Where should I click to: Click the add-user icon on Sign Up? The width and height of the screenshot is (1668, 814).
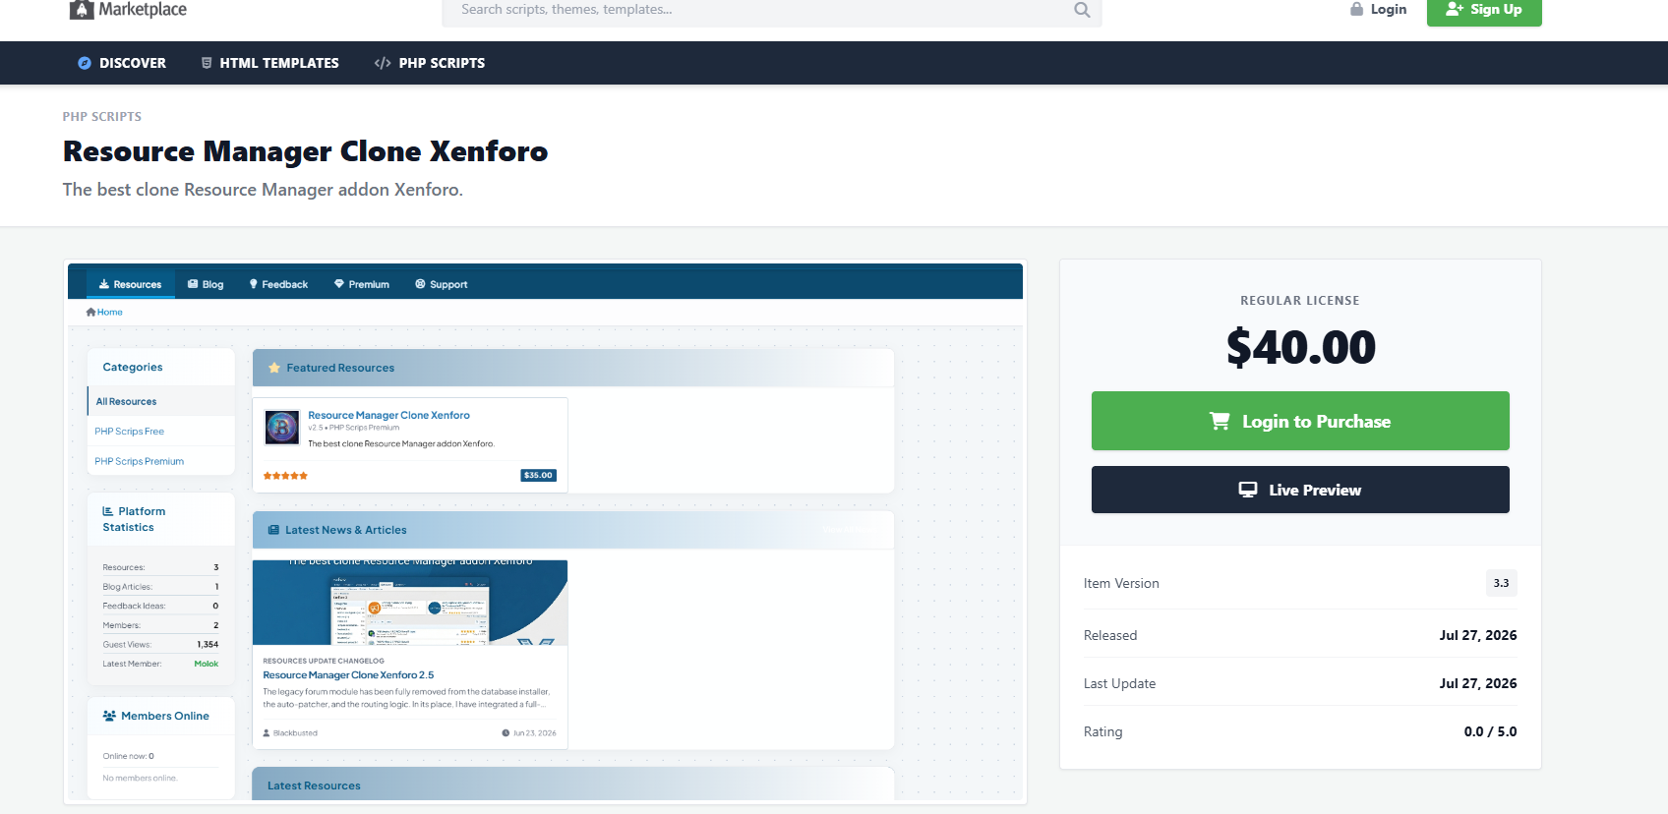click(1455, 9)
